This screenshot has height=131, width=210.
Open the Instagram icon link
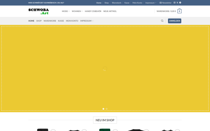coord(175,3)
